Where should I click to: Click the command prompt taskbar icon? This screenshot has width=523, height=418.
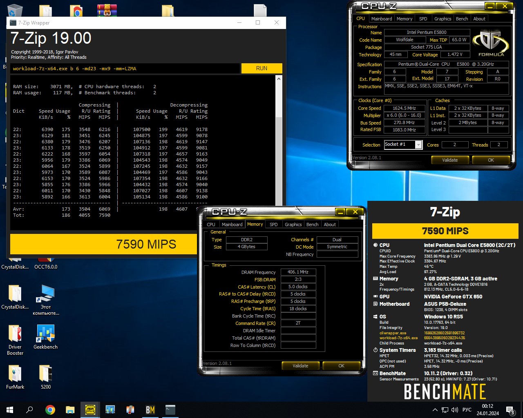(170, 410)
